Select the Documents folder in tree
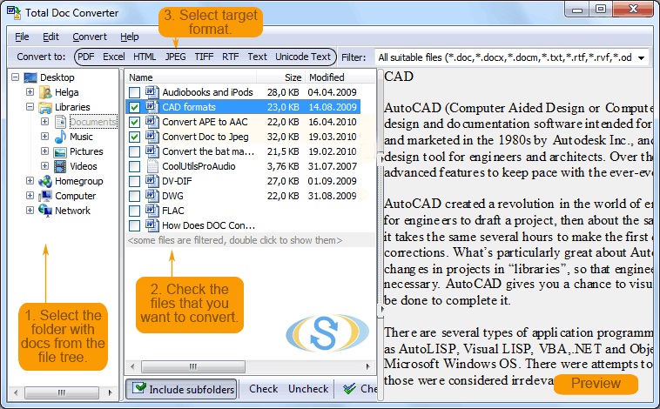 coord(93,122)
